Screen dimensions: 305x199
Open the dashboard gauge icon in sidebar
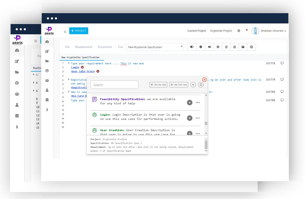tap(47, 42)
